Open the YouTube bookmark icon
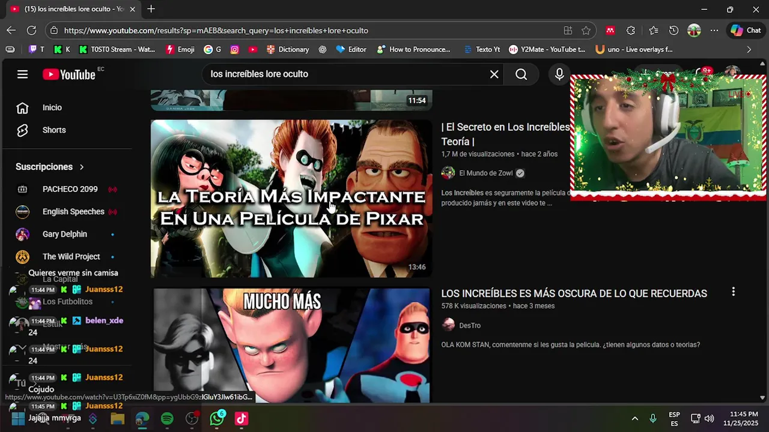Viewport: 769px width, 432px height. [x=253, y=49]
